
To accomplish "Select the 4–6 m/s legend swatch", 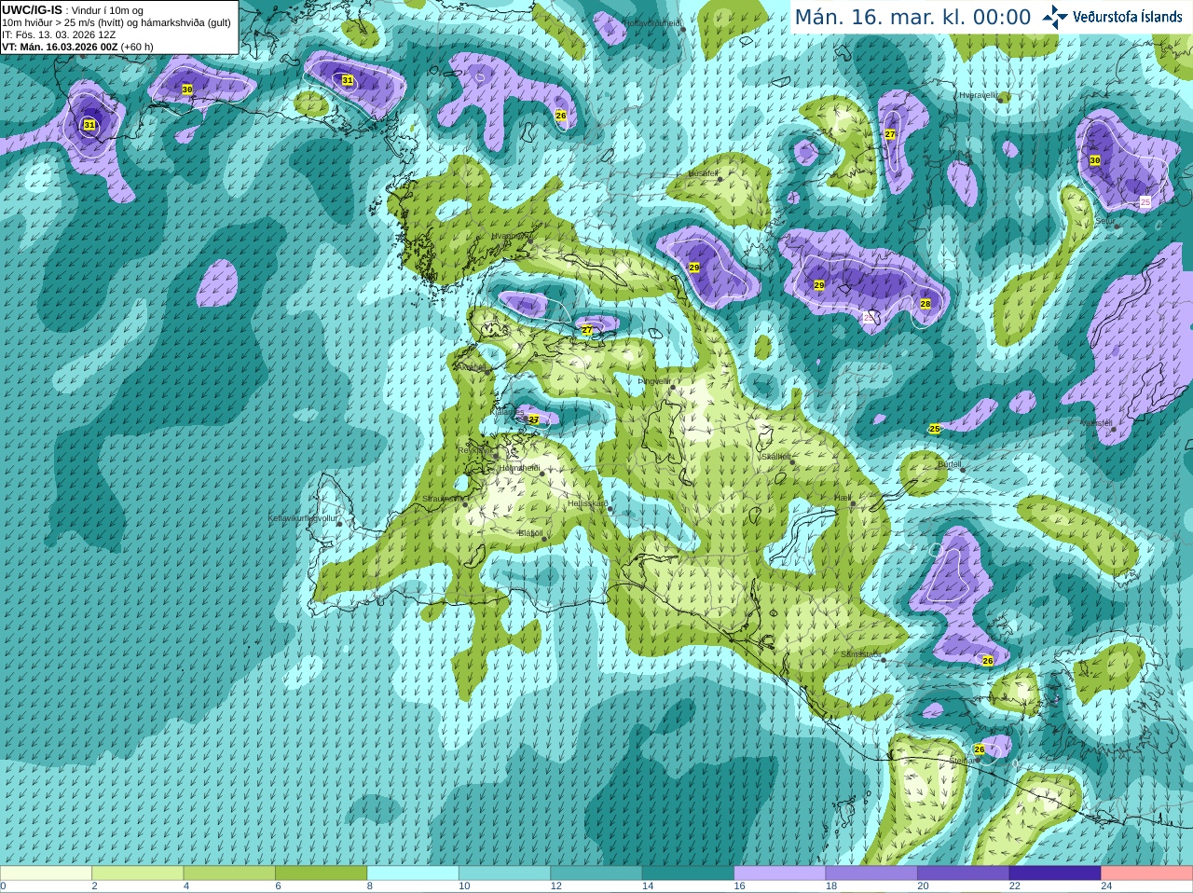I will point(229,873).
